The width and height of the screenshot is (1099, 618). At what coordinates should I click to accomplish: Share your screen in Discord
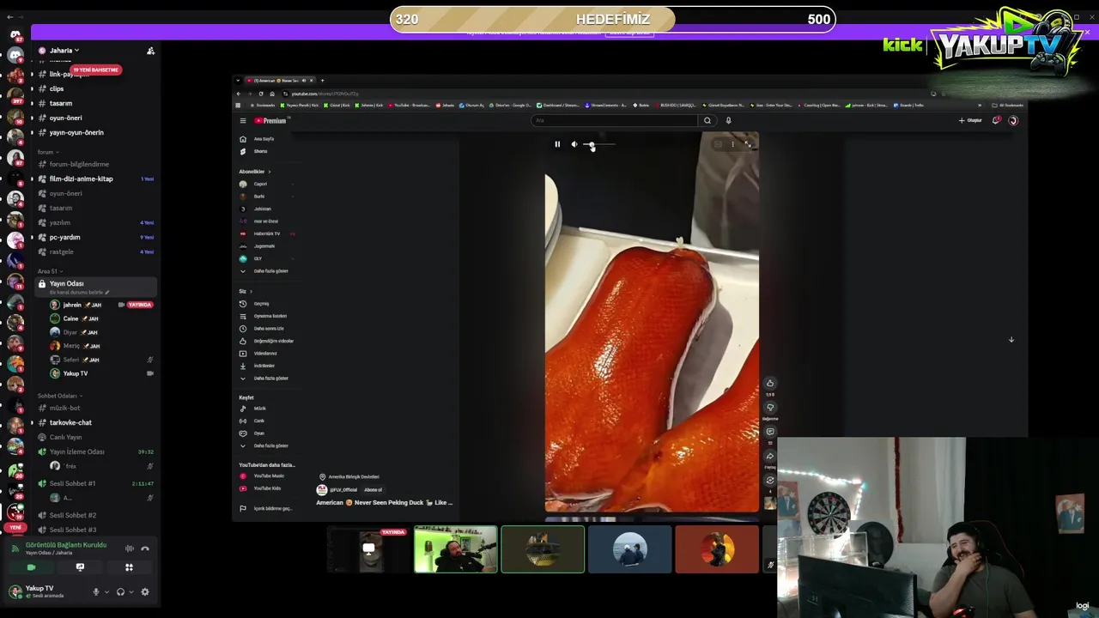(x=80, y=567)
